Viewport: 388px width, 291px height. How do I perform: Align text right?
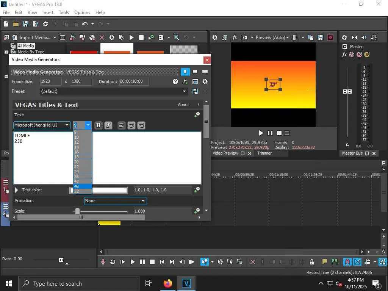141,125
